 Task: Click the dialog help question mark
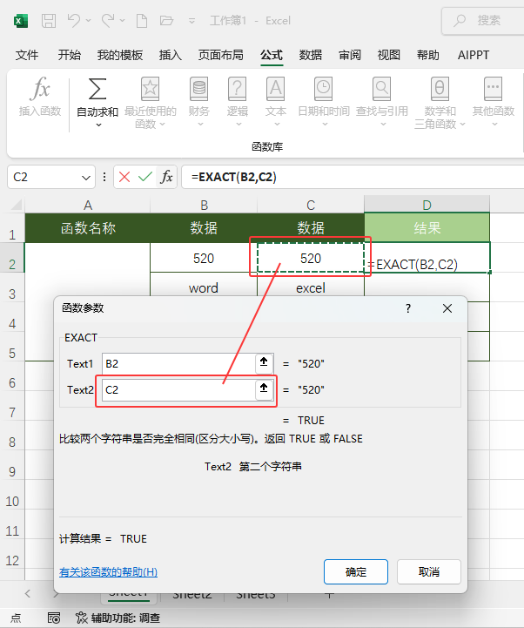408,308
